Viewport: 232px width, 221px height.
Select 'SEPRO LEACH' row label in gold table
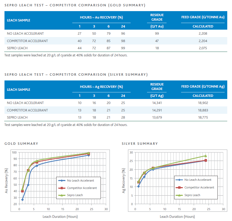tap(17, 48)
